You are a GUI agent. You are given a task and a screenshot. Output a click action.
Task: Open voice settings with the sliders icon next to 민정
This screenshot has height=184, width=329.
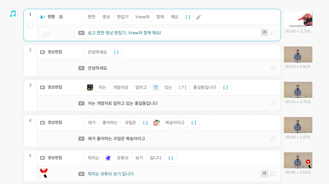[61, 17]
